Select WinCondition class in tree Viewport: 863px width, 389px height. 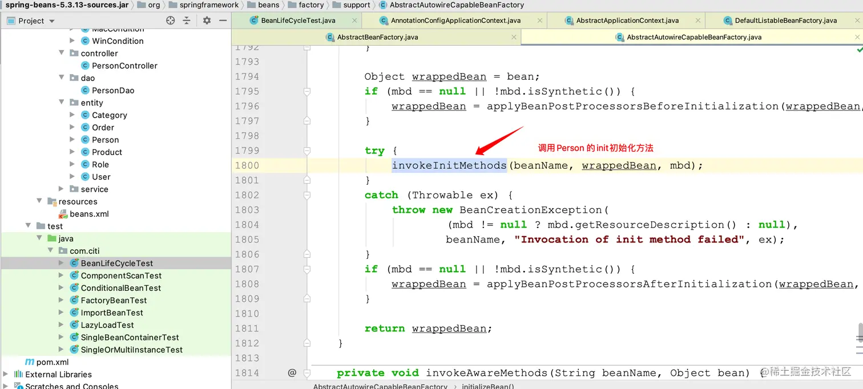coord(118,41)
